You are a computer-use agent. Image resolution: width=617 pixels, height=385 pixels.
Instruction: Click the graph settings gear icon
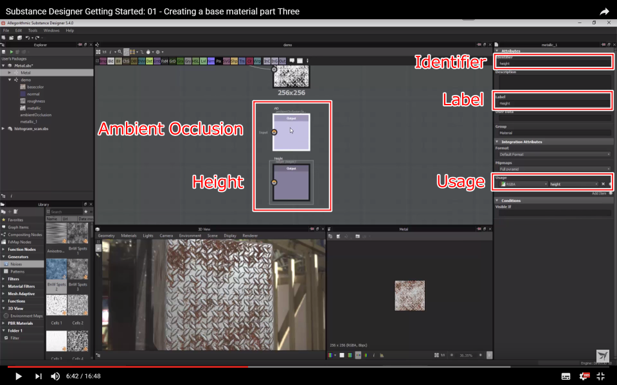pos(158,52)
